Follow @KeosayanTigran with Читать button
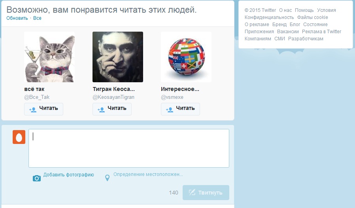 (112, 109)
